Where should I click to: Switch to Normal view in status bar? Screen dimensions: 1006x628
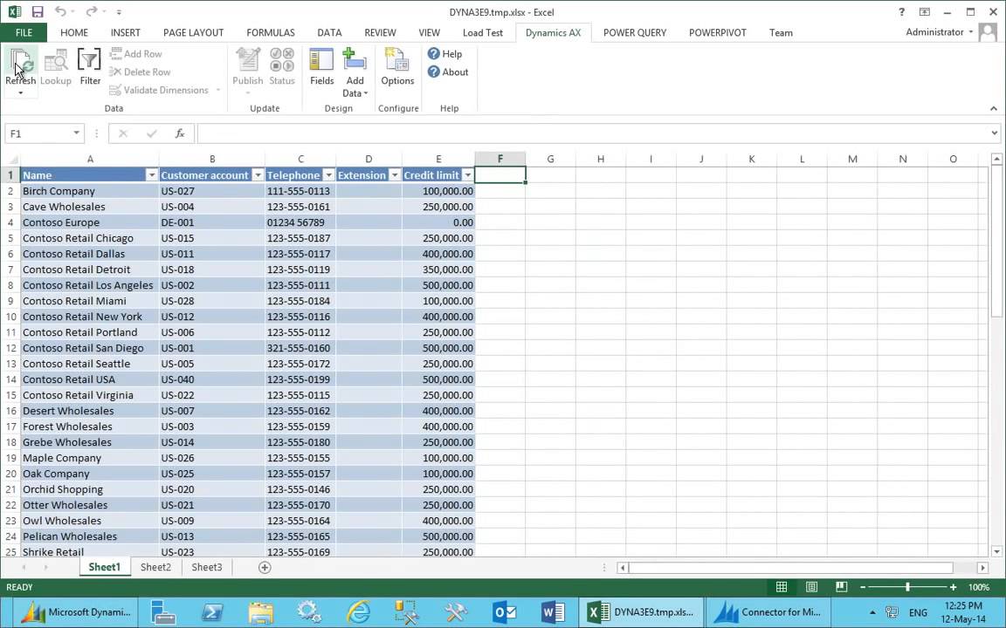[782, 587]
